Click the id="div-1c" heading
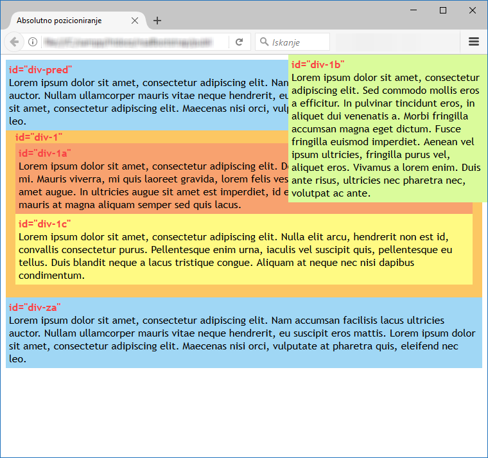The height and width of the screenshot is (458, 488). click(x=44, y=224)
